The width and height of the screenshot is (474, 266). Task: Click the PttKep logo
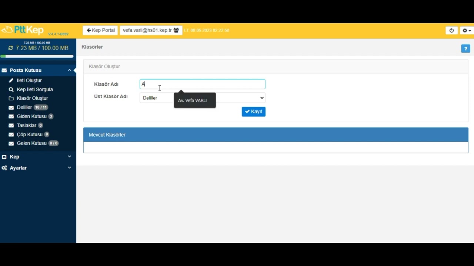tap(23, 30)
